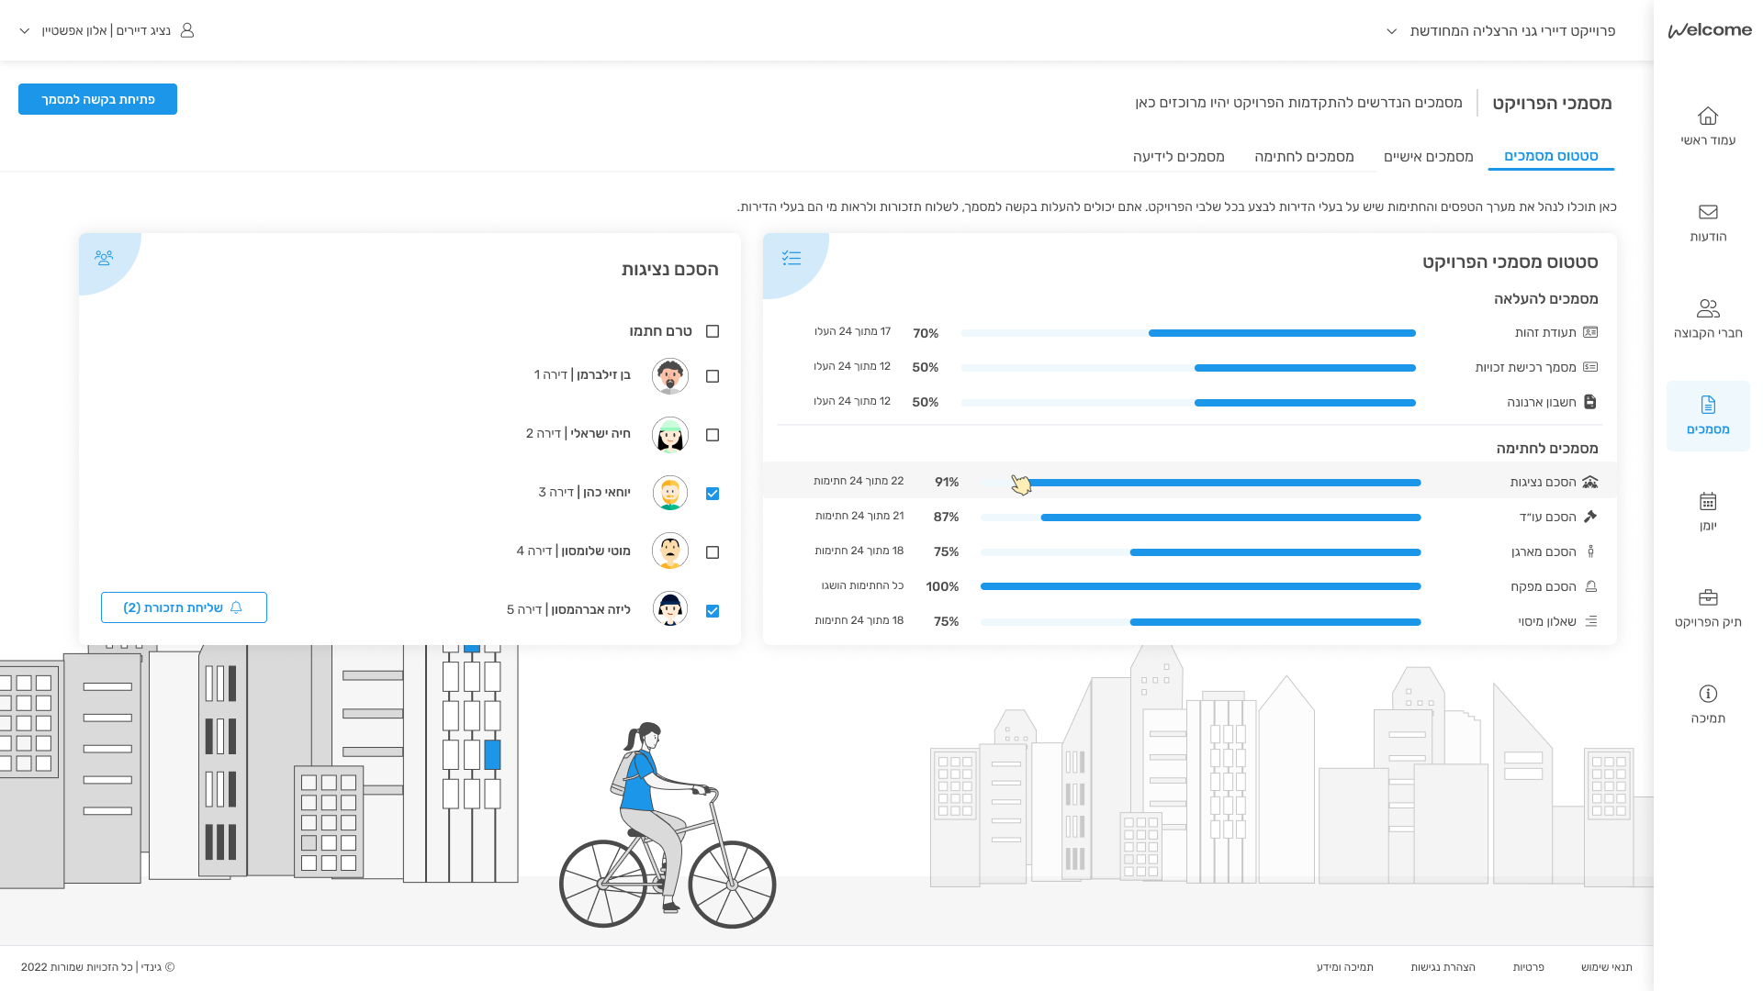Check the box for בן זילברמן
Image resolution: width=1763 pixels, height=991 pixels.
tap(713, 376)
